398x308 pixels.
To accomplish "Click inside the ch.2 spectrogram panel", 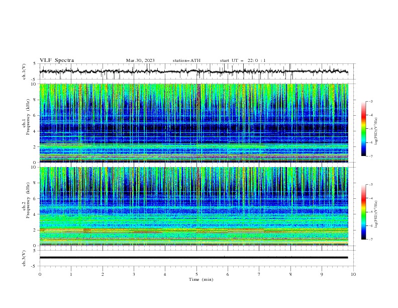I will (x=193, y=206).
